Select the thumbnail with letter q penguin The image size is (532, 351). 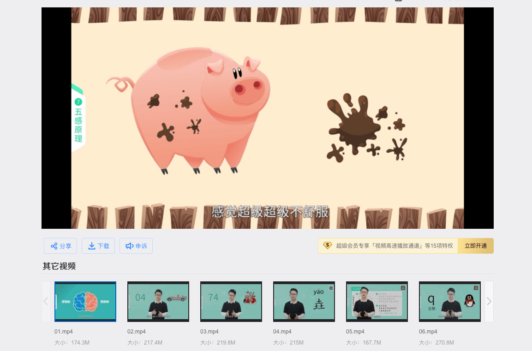(x=450, y=301)
